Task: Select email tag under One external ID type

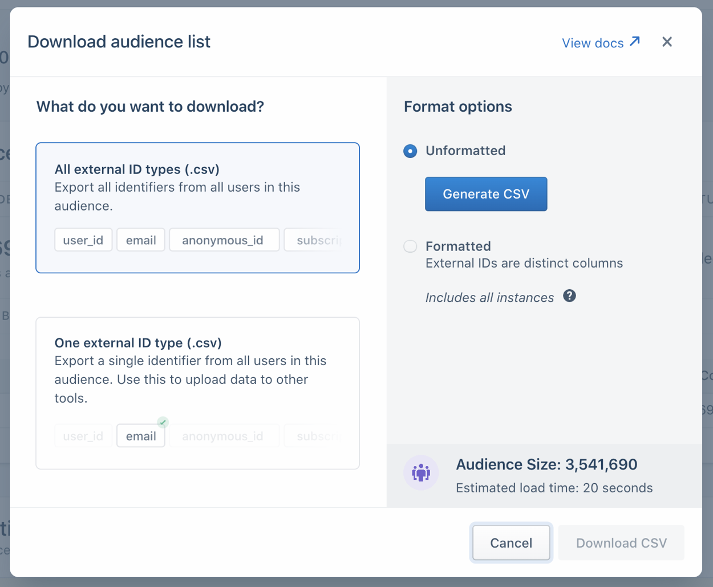Action: tap(141, 436)
